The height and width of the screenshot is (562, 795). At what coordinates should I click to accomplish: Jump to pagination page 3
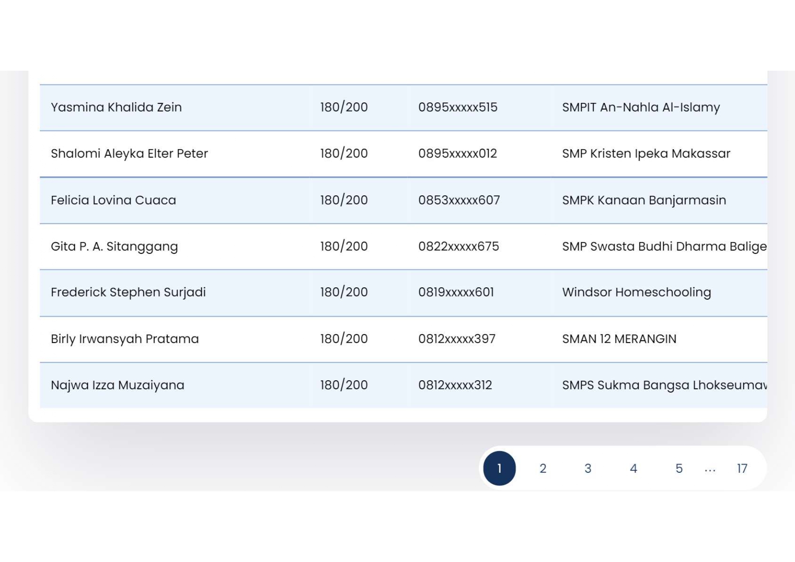588,468
